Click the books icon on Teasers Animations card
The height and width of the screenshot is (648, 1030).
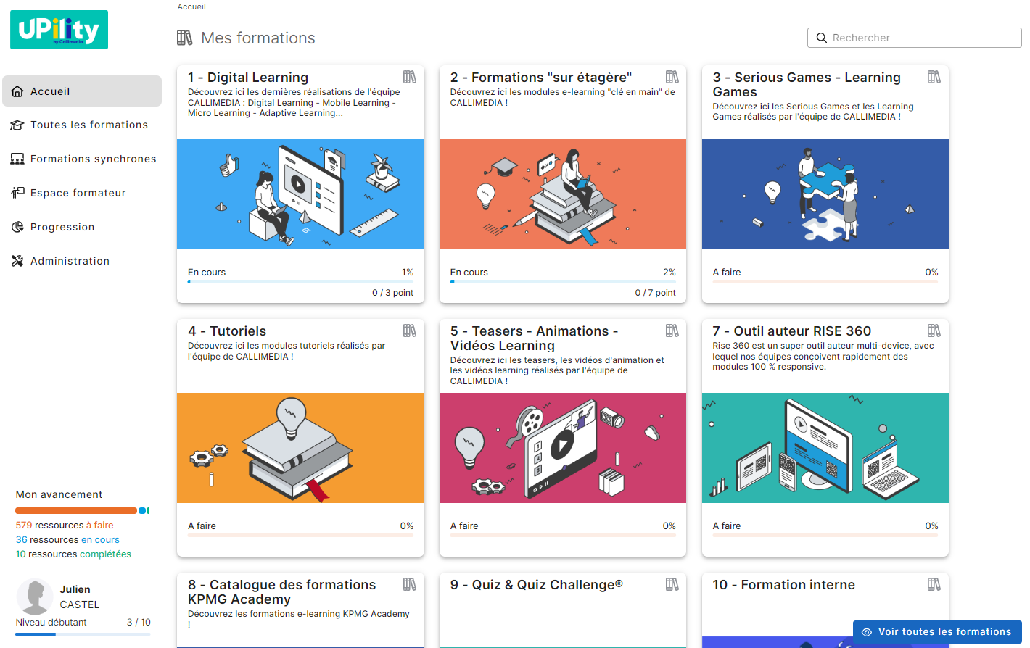click(x=672, y=331)
